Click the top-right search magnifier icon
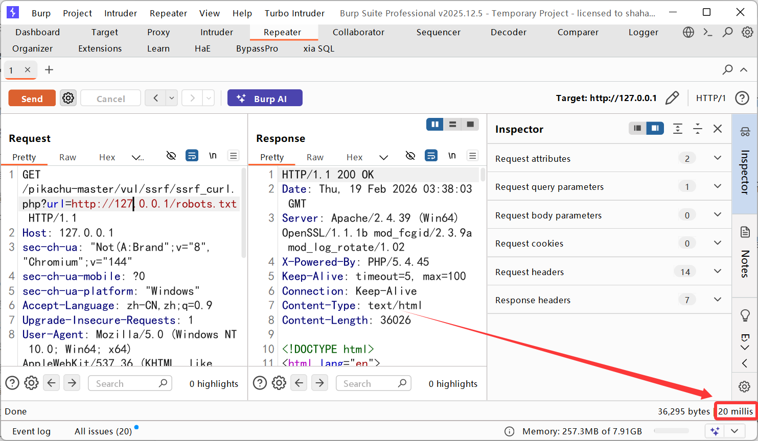The height and width of the screenshot is (441, 758). click(x=727, y=32)
